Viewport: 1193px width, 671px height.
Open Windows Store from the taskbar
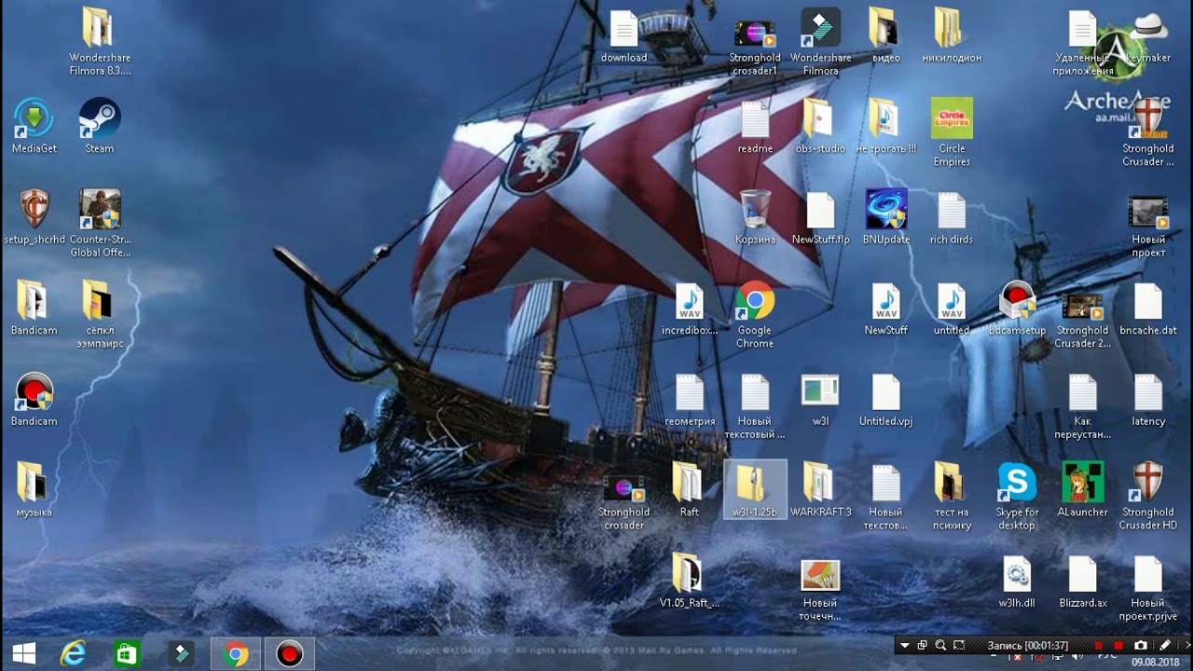click(x=127, y=654)
